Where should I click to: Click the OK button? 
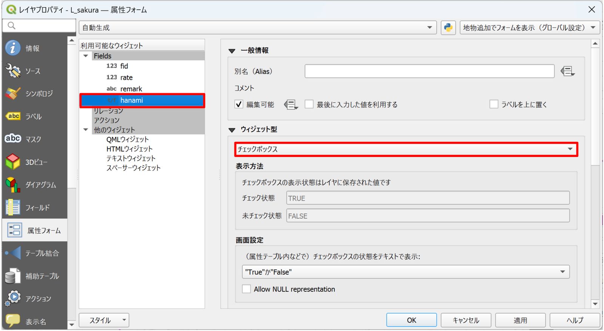(x=411, y=320)
